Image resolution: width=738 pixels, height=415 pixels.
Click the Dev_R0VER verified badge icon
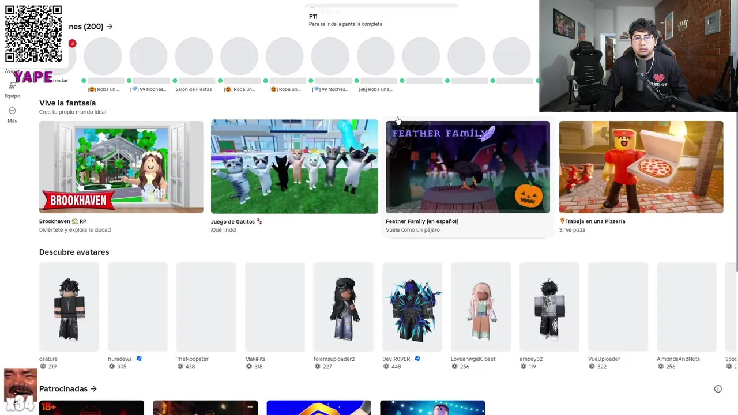(417, 359)
